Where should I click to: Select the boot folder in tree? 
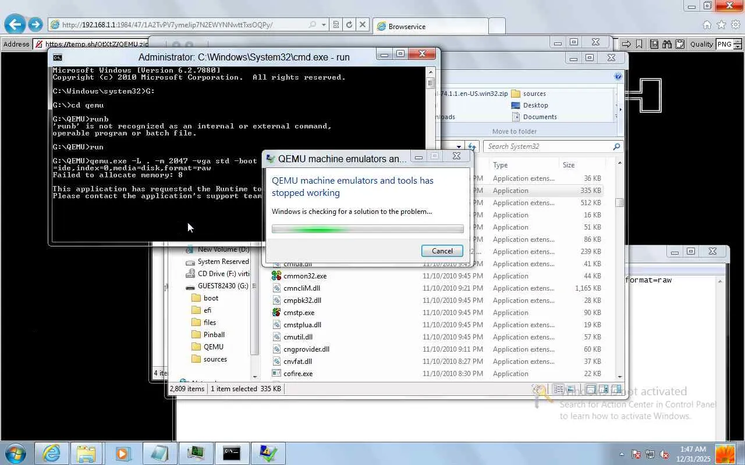pyautogui.click(x=205, y=298)
